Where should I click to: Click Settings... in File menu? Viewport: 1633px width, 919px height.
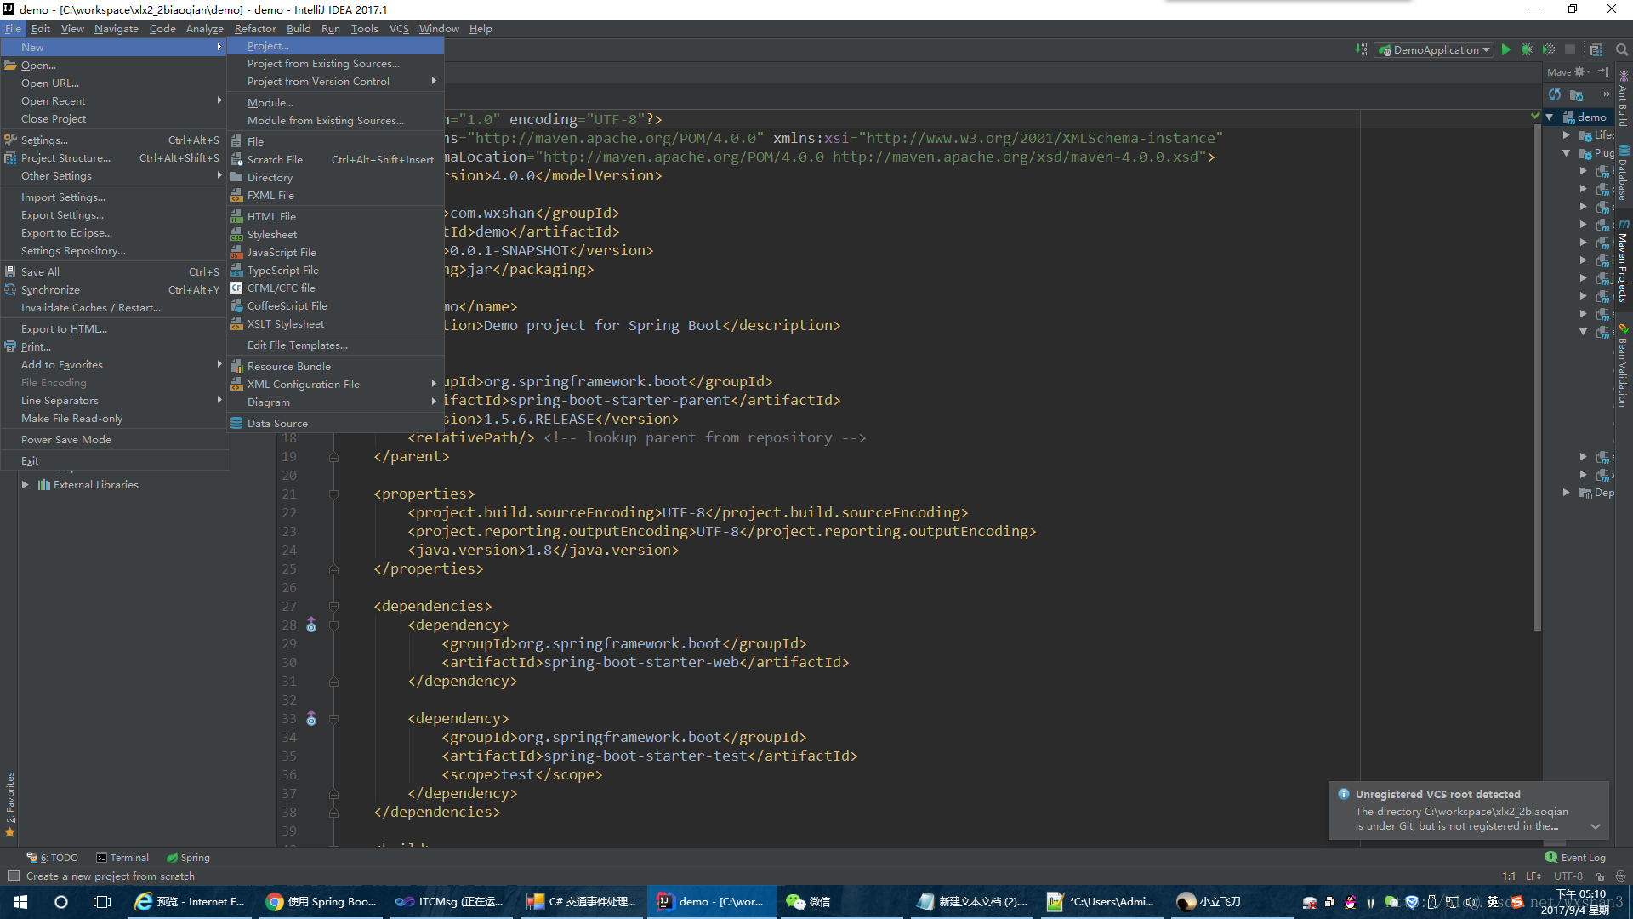(x=115, y=140)
